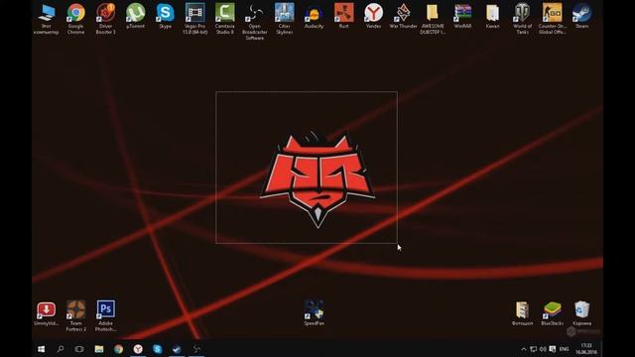
Task: Select the SpeedFan desktop shortcut
Action: [x=314, y=313]
